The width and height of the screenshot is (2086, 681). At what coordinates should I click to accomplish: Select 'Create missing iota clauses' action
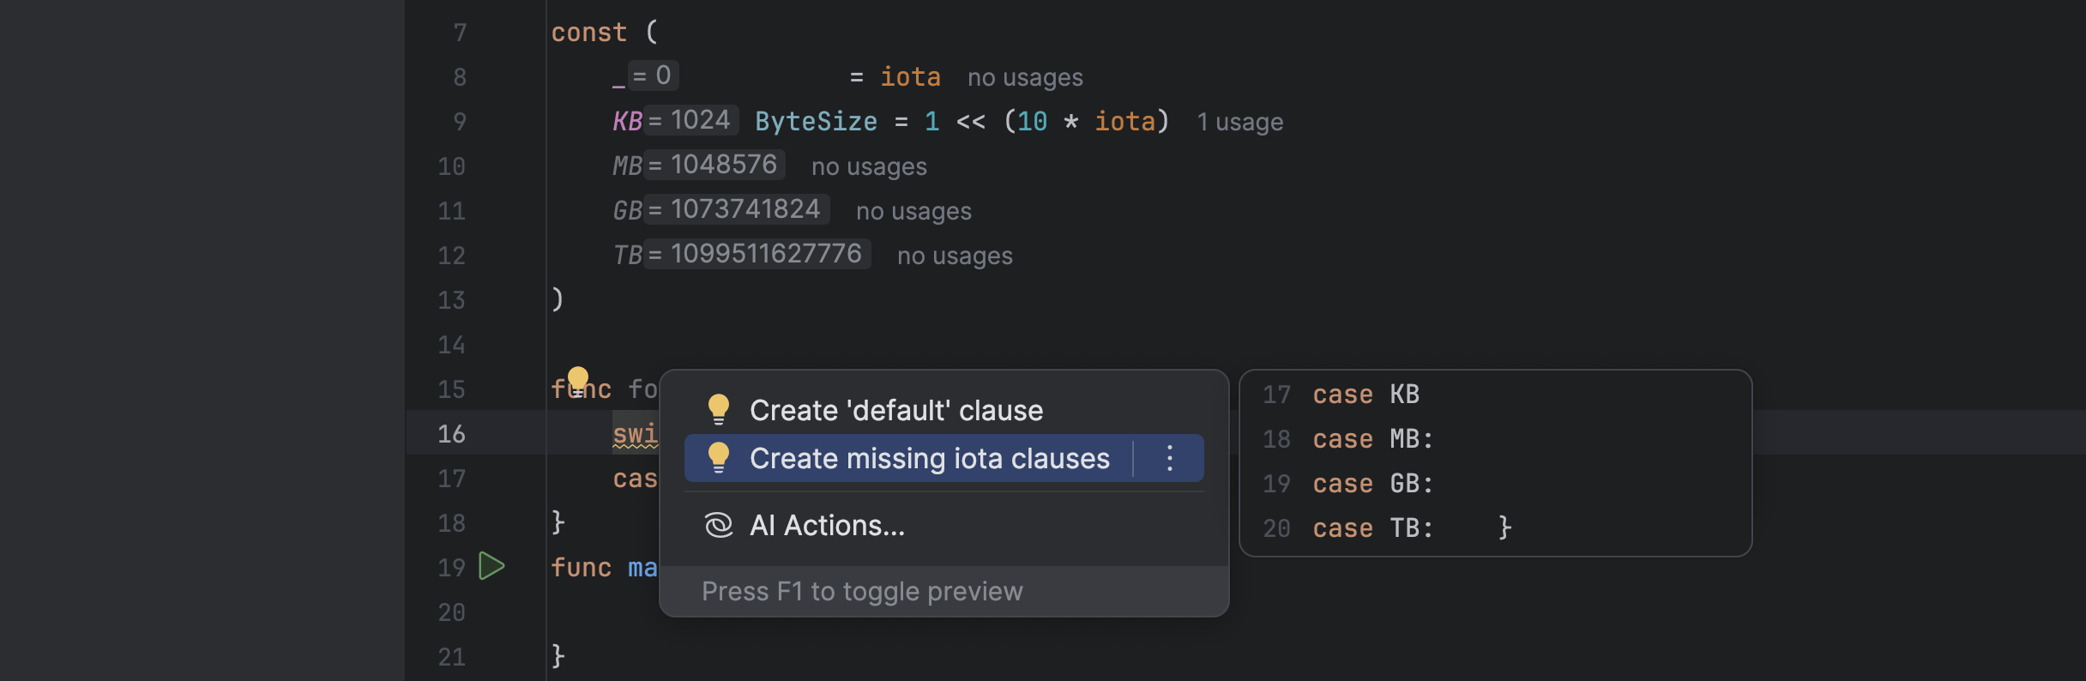929,458
